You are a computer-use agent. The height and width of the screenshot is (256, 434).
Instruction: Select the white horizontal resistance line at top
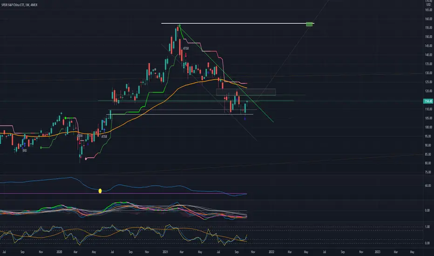click(x=237, y=24)
